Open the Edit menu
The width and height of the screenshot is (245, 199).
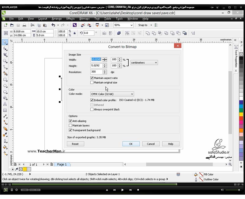pyautogui.click(x=21, y=19)
